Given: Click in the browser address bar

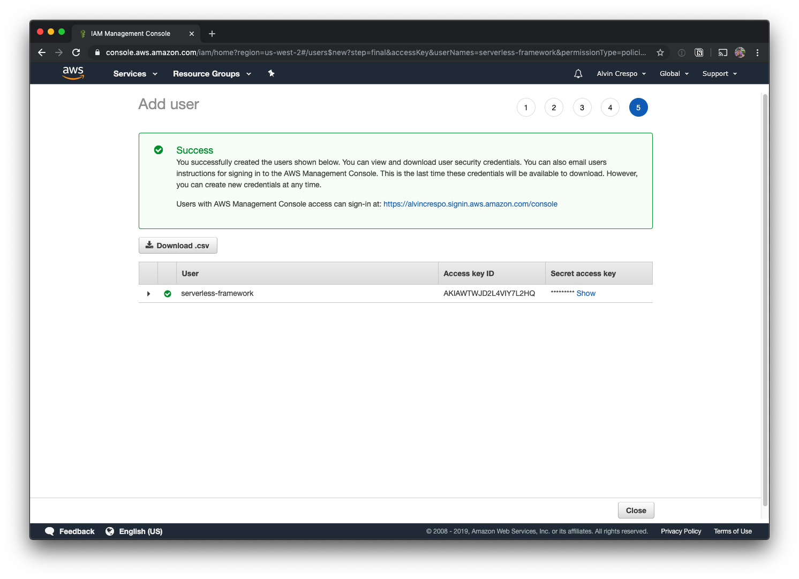Looking at the screenshot, I should (x=375, y=52).
